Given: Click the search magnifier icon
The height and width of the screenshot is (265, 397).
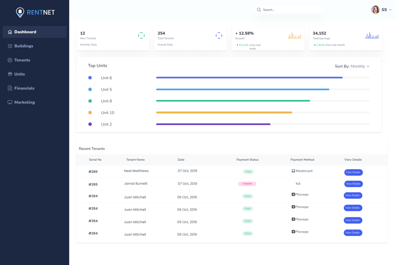Looking at the screenshot, I should click(259, 10).
